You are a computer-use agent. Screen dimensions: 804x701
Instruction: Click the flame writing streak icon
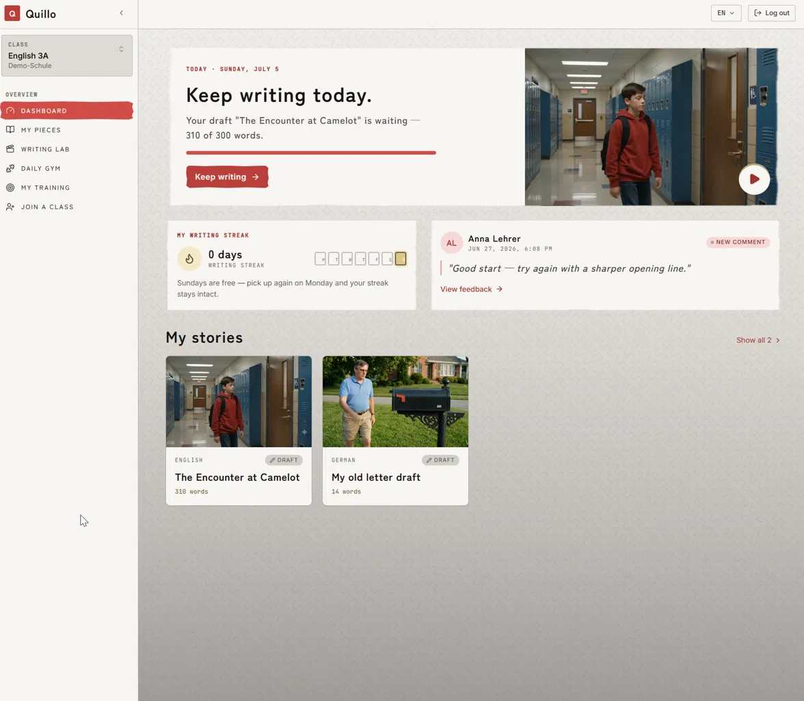click(x=189, y=259)
